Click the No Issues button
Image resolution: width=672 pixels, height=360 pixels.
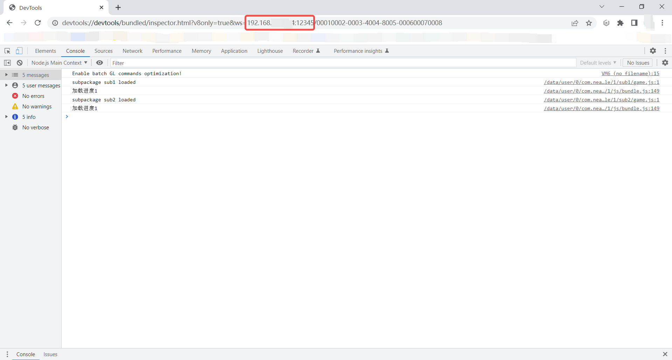(x=638, y=63)
